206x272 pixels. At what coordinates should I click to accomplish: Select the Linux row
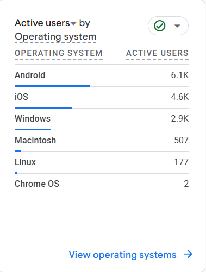[102, 163]
